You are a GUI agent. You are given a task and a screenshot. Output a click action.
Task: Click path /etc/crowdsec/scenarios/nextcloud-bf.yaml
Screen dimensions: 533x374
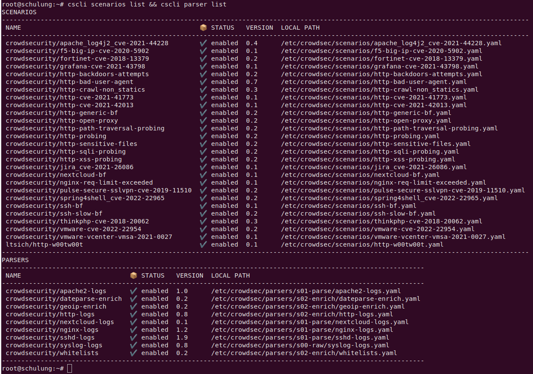[x=360, y=175]
